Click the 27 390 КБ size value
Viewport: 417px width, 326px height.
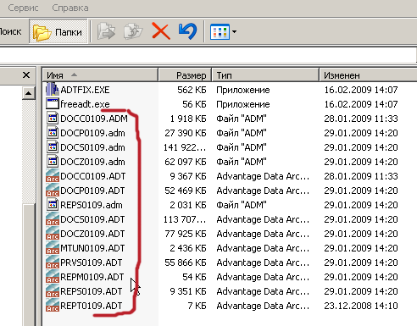coord(186,133)
